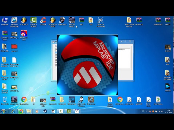Open Guitar Pro 6 shortcut

tap(62, 22)
